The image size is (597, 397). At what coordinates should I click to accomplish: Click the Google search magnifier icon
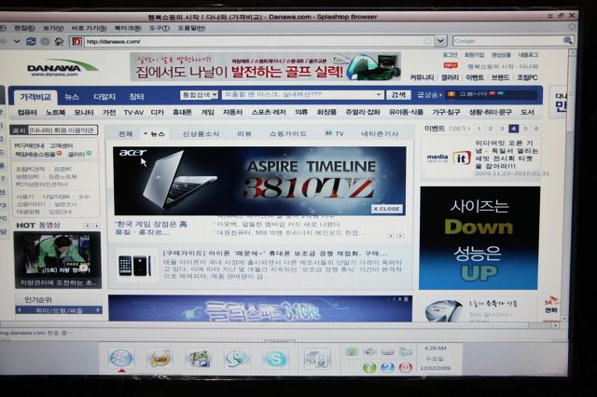point(568,40)
